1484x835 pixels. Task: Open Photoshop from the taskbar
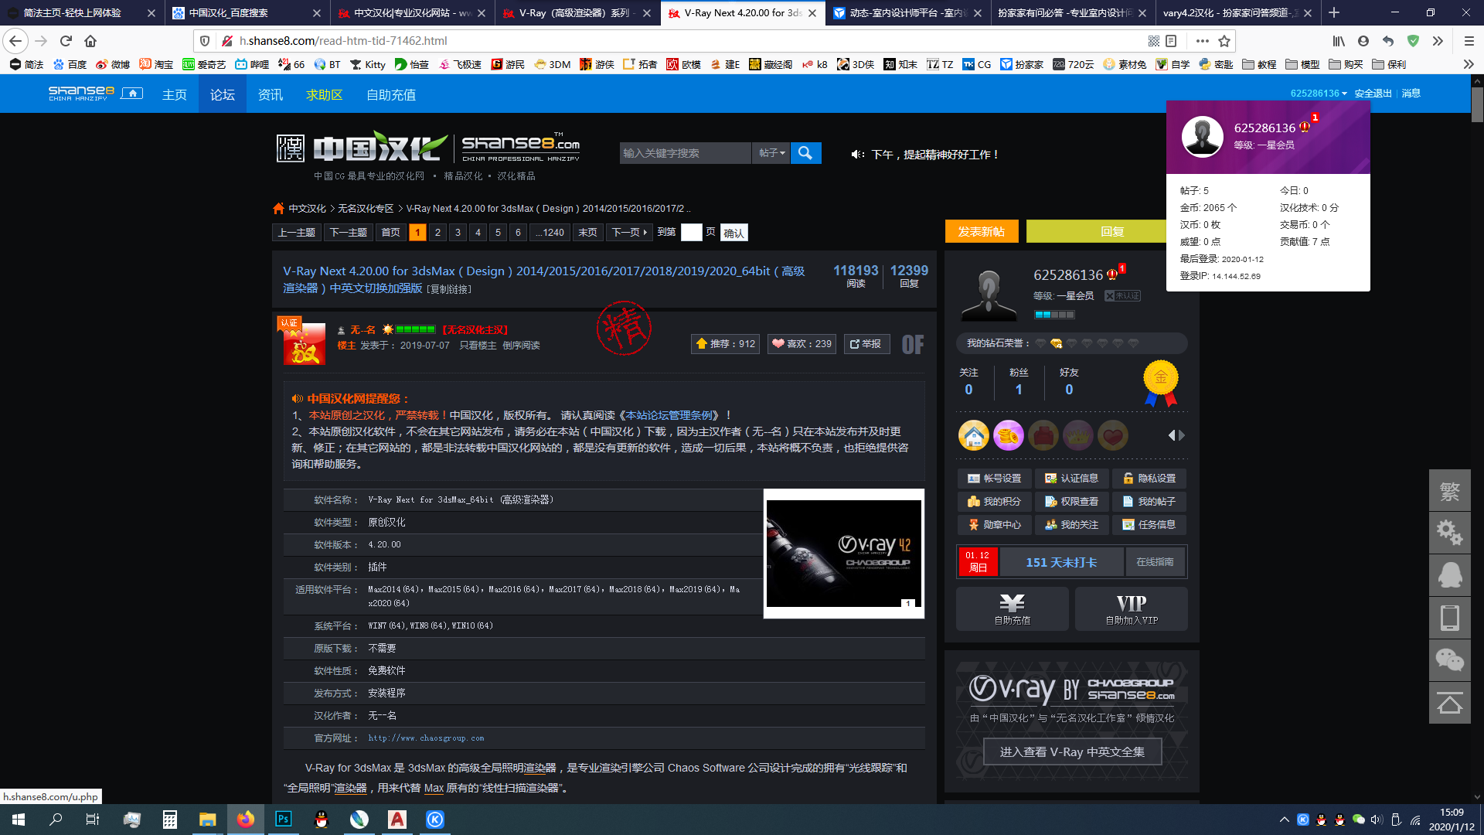click(x=284, y=820)
